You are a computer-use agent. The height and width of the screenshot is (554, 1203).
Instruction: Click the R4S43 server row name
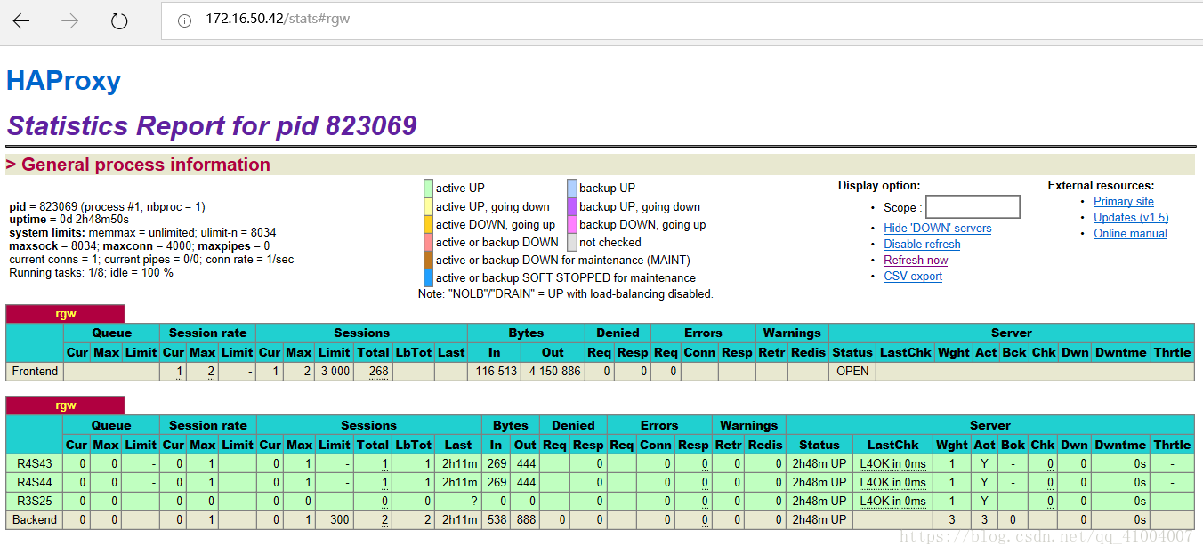35,463
